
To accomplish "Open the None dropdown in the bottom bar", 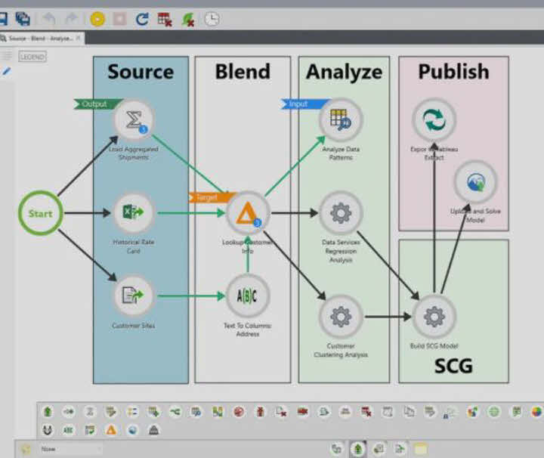I will [x=70, y=449].
